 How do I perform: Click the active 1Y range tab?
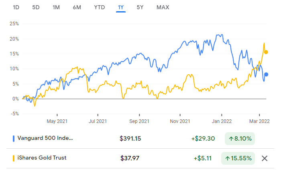coord(121,7)
